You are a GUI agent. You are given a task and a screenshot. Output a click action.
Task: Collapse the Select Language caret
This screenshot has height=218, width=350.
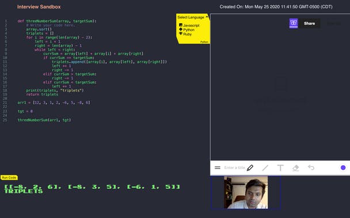(x=207, y=17)
